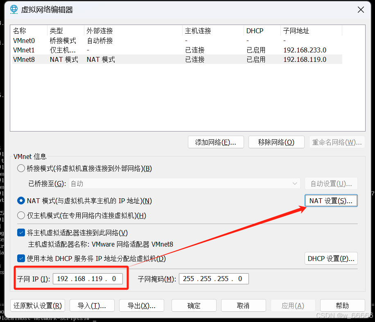The height and width of the screenshot is (322, 375).
Task: Open DHCP 设置(P)... dialog
Action: click(331, 259)
